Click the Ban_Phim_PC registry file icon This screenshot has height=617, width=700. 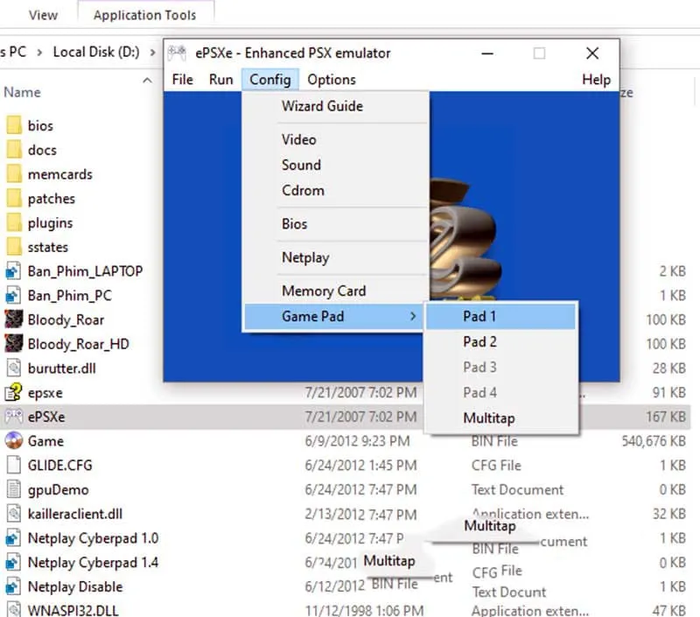click(13, 295)
